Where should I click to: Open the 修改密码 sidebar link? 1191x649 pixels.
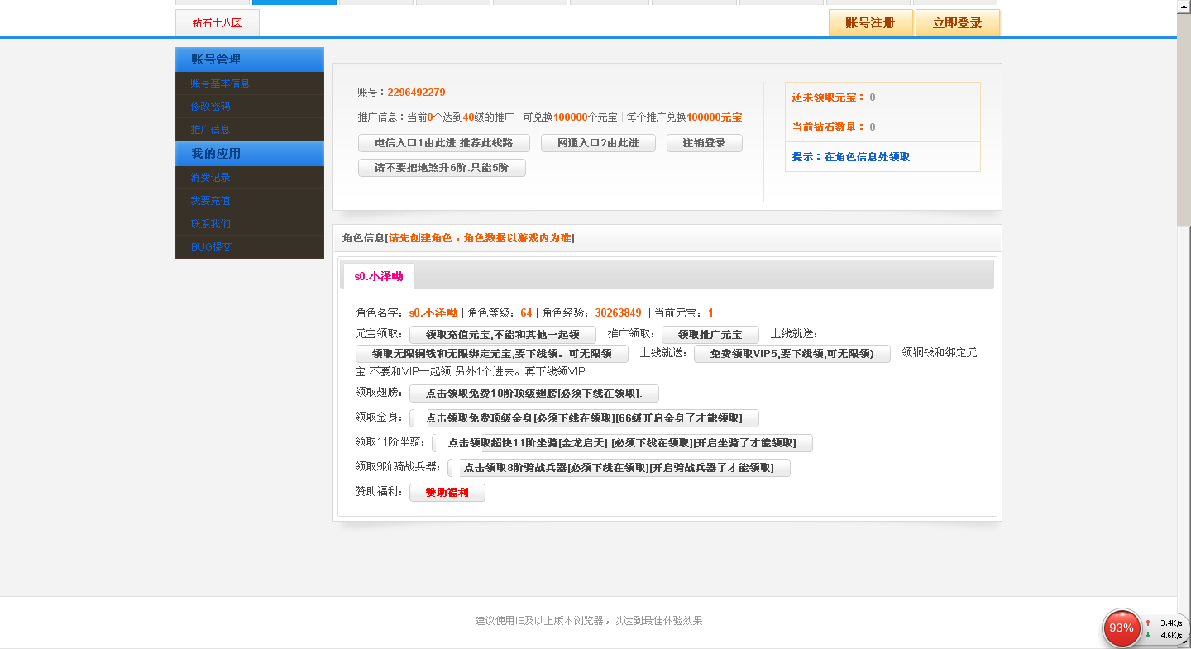[210, 107]
